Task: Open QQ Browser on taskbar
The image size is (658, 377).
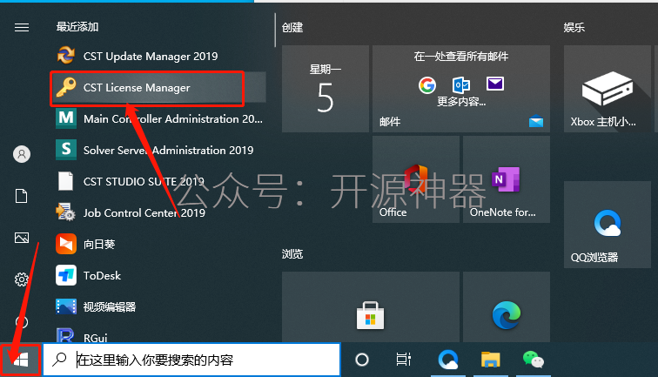Action: (x=448, y=360)
